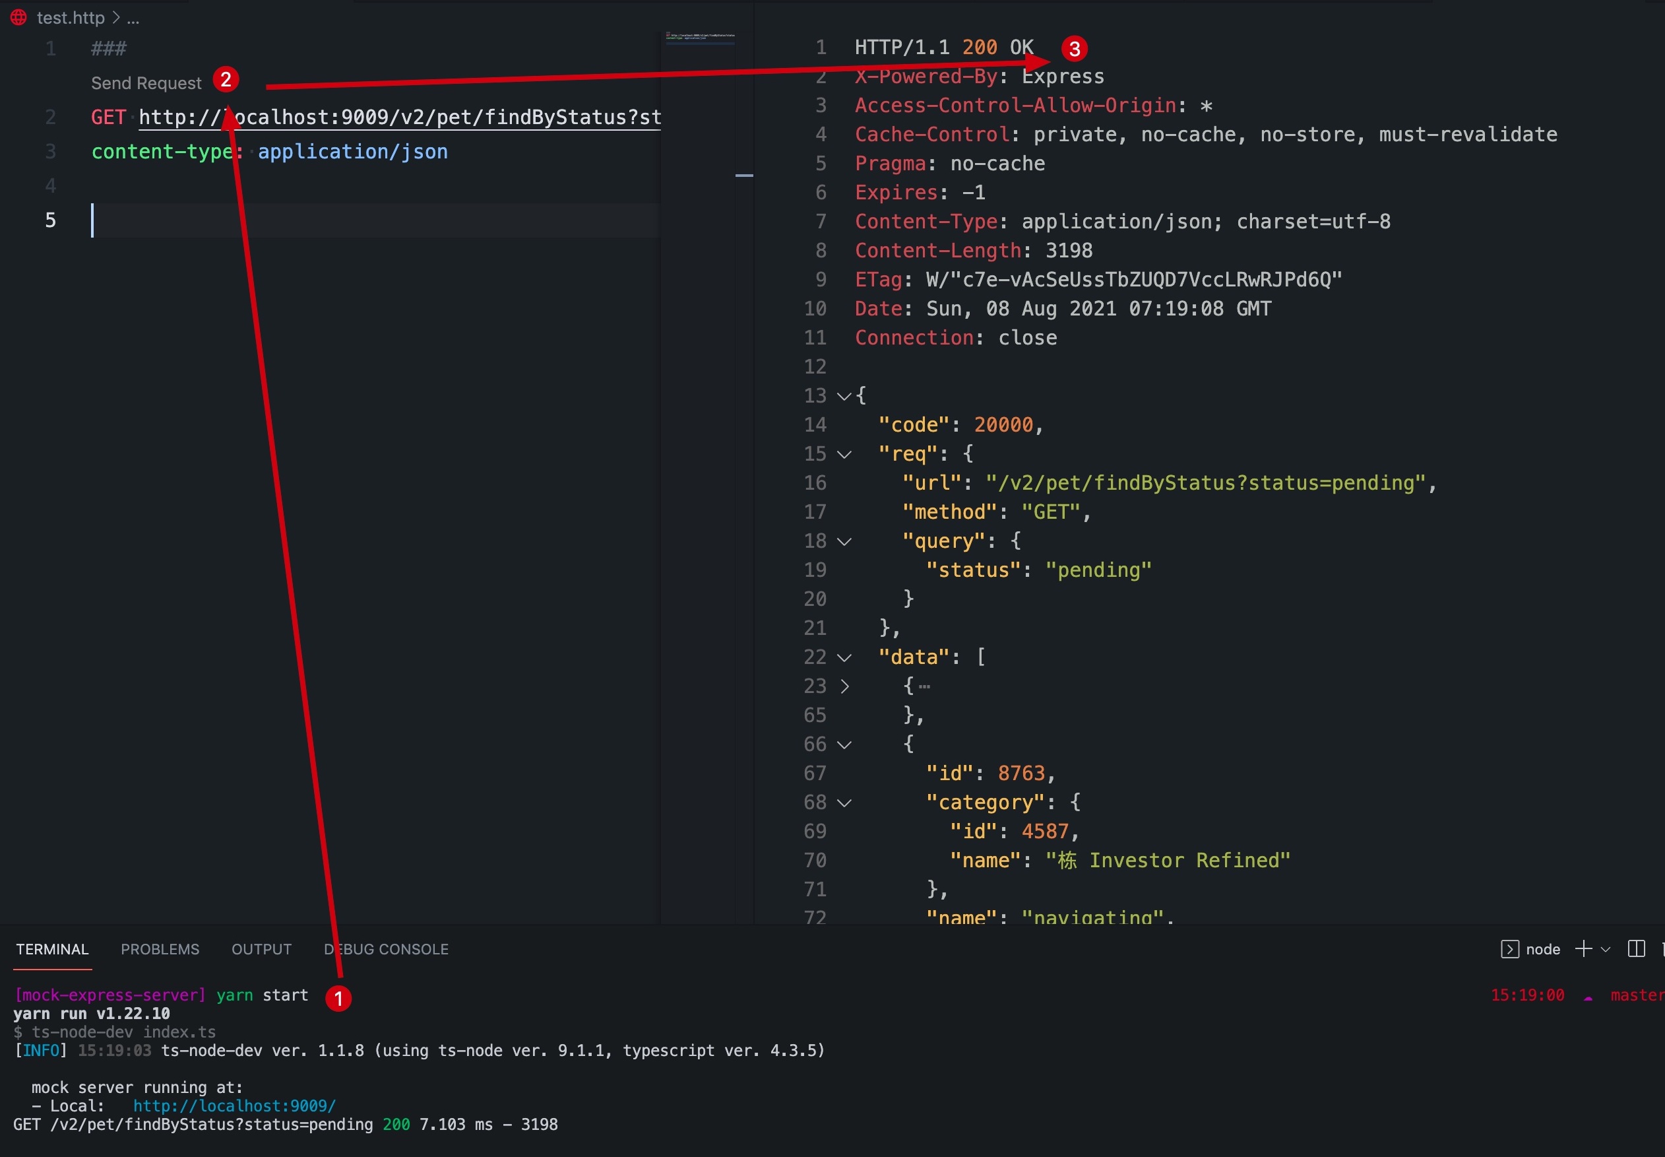The width and height of the screenshot is (1665, 1157).
Task: Select the TERMINAL tab
Action: [x=52, y=949]
